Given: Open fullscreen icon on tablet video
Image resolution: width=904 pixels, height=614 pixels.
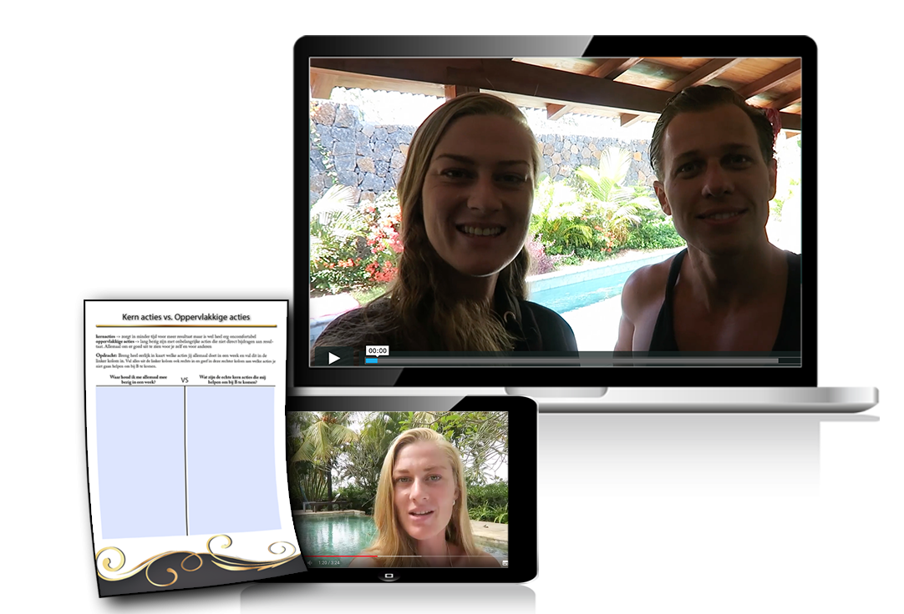Looking at the screenshot, I should (x=505, y=562).
